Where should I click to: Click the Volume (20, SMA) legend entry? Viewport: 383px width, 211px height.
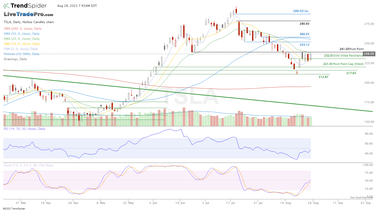[22, 54]
